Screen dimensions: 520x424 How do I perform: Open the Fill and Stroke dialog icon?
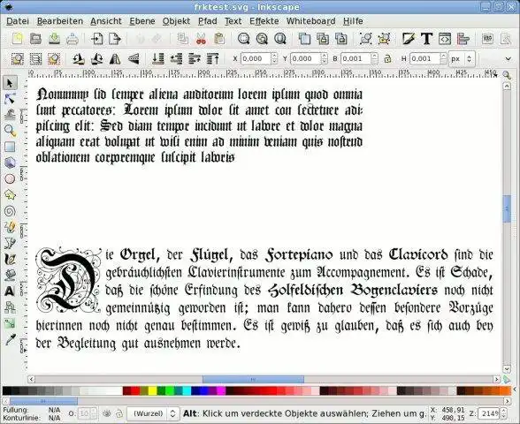click(409, 39)
